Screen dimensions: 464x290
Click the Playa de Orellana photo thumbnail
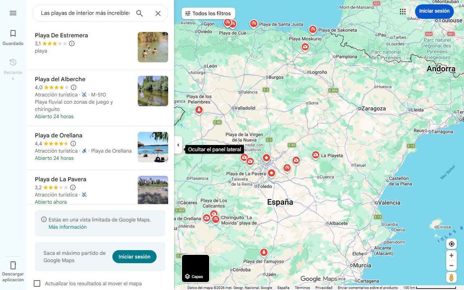153,147
